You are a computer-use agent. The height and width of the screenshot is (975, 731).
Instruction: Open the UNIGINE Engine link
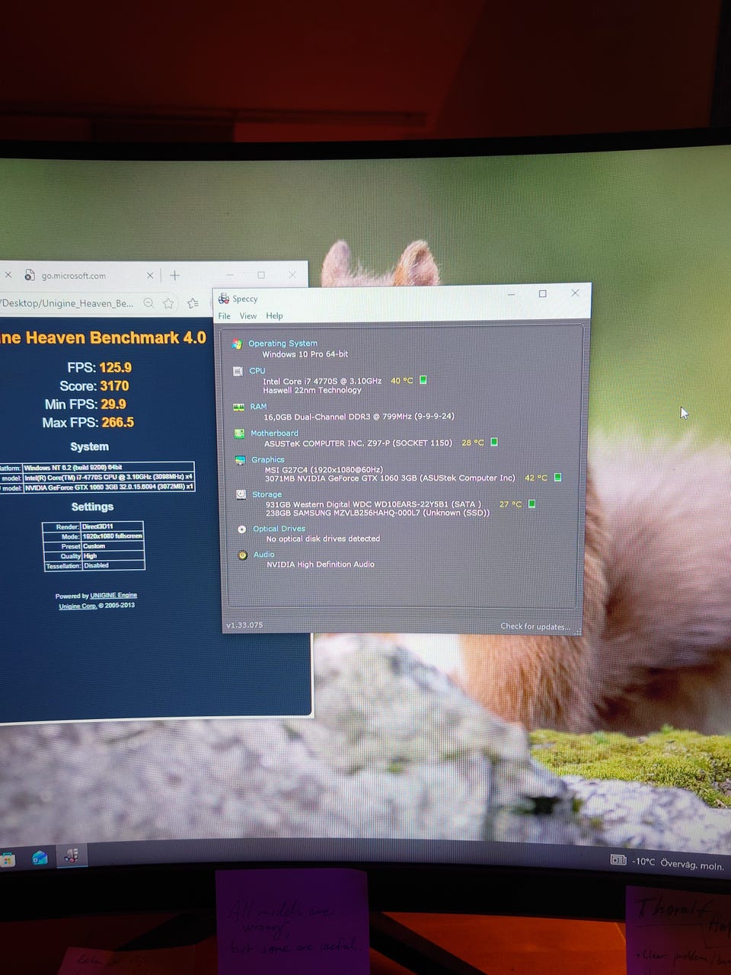(113, 596)
